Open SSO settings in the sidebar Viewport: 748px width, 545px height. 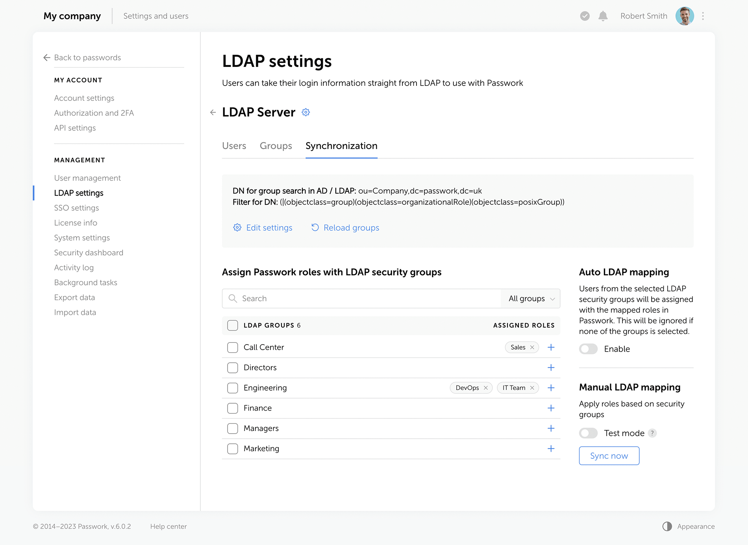coord(76,208)
